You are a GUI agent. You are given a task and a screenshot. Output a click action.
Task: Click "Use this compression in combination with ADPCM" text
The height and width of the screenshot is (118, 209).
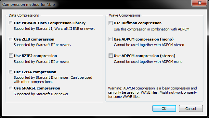click(x=151, y=29)
